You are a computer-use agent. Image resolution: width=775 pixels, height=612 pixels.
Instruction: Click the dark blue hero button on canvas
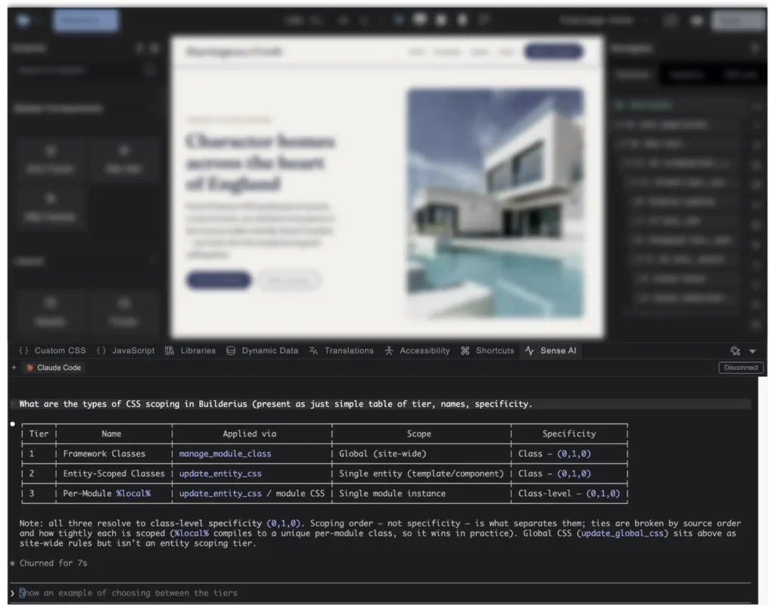[219, 280]
